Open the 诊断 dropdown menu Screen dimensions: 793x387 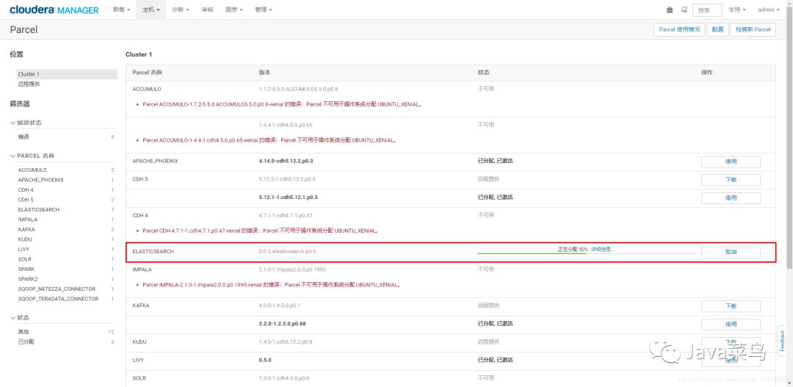click(181, 10)
